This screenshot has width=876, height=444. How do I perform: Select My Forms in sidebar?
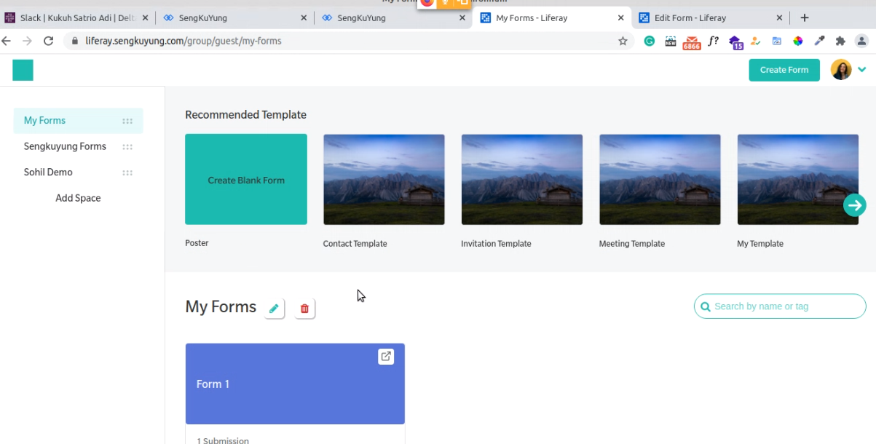pyautogui.click(x=78, y=121)
